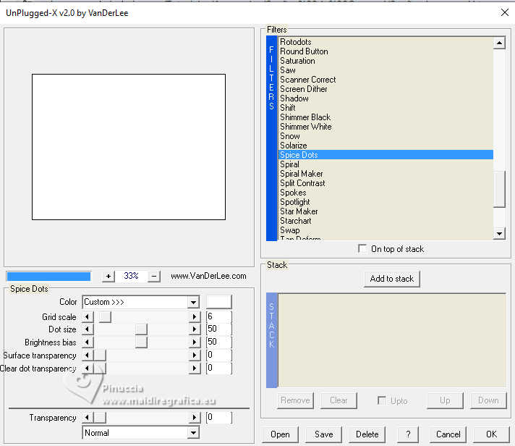This screenshot has width=515, height=446.
Task: Increase Surface transparency with right arrow
Action: point(194,355)
